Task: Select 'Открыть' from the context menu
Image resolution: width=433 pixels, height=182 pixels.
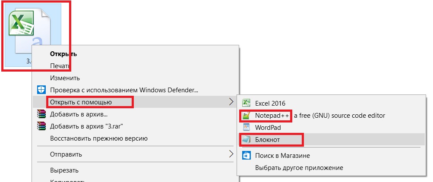Action: [x=63, y=54]
